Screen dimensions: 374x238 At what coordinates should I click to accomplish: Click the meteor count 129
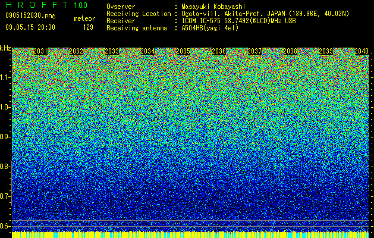coord(88,27)
